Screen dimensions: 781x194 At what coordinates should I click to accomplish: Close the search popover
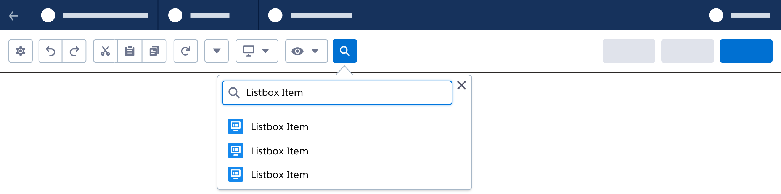[461, 86]
